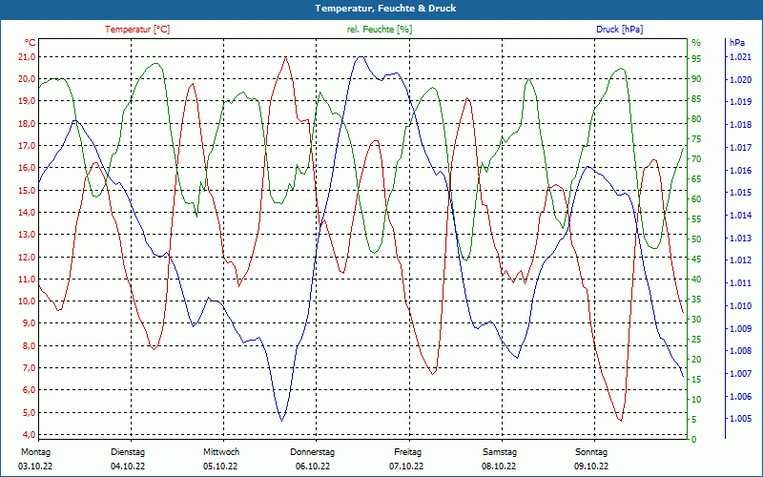Screen dimensions: 763x477
Task: Click the 'Montag' day label
Action: point(35,452)
